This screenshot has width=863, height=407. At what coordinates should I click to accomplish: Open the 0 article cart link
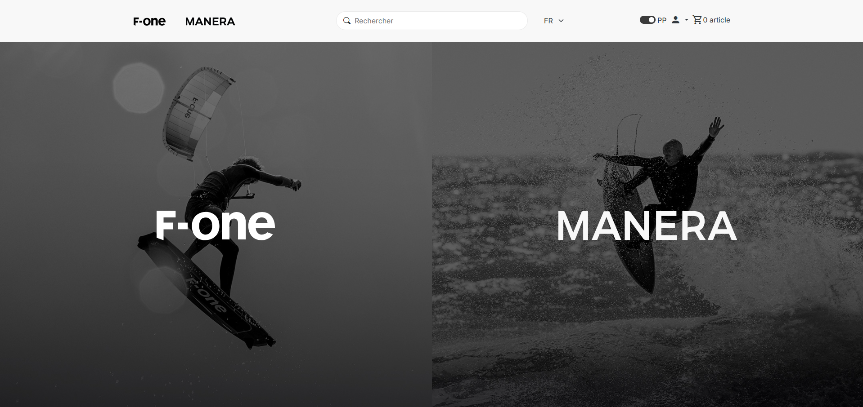pos(711,20)
